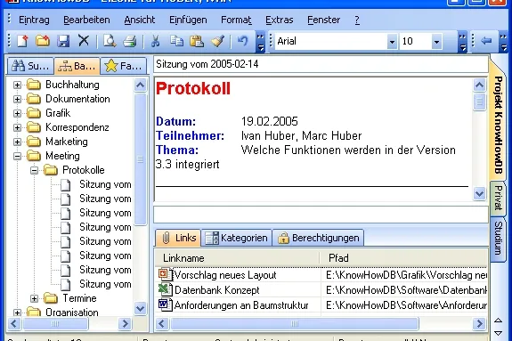Click the Marketing folder icon
Screen dimensions: 512x341
tap(34, 142)
